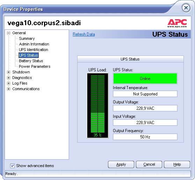
Task: Expand the Log Files tree node
Action: [x=8, y=83]
